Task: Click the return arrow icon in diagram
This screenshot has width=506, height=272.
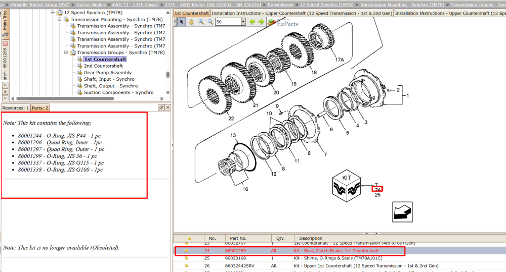Action: pyautogui.click(x=402, y=212)
